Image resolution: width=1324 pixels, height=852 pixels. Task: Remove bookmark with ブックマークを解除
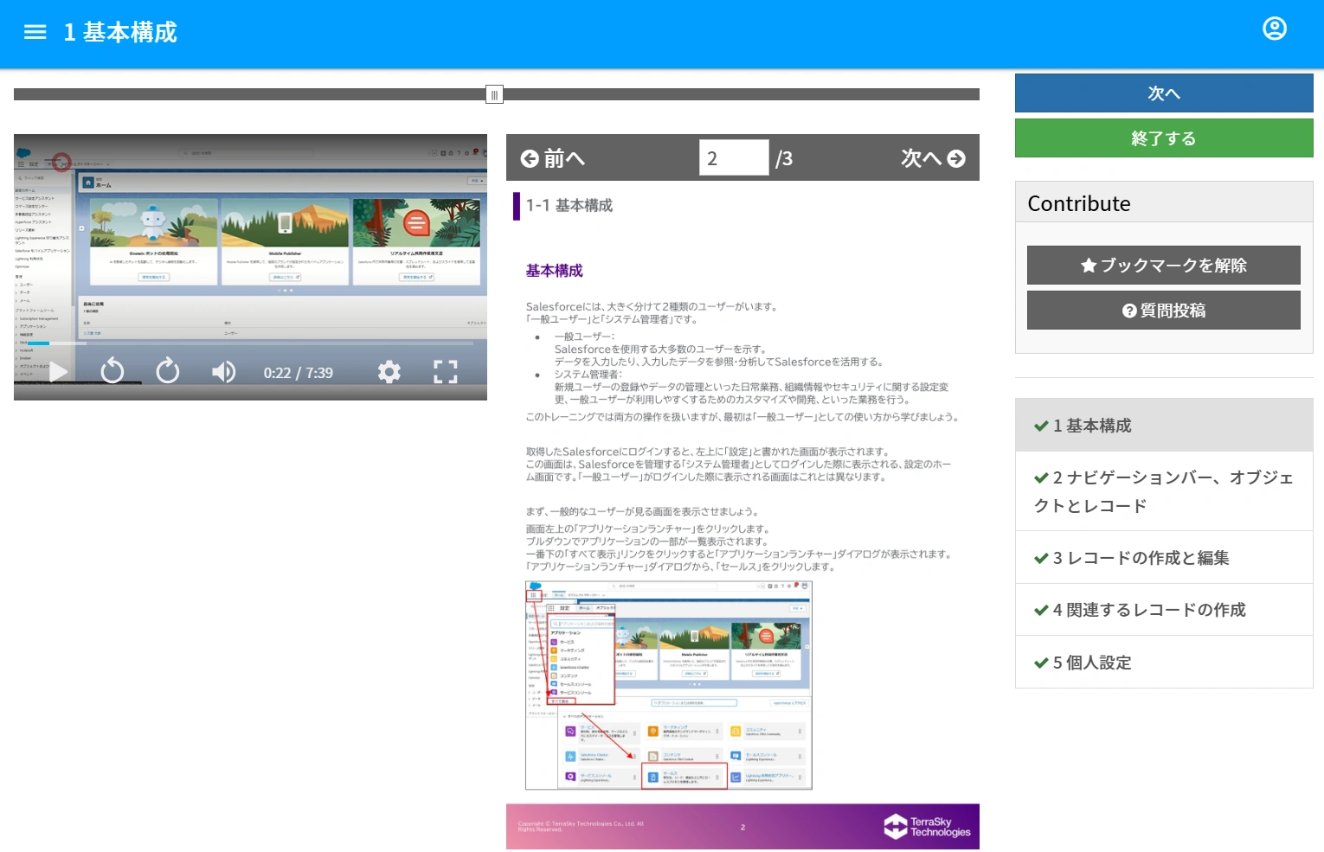[1164, 266]
